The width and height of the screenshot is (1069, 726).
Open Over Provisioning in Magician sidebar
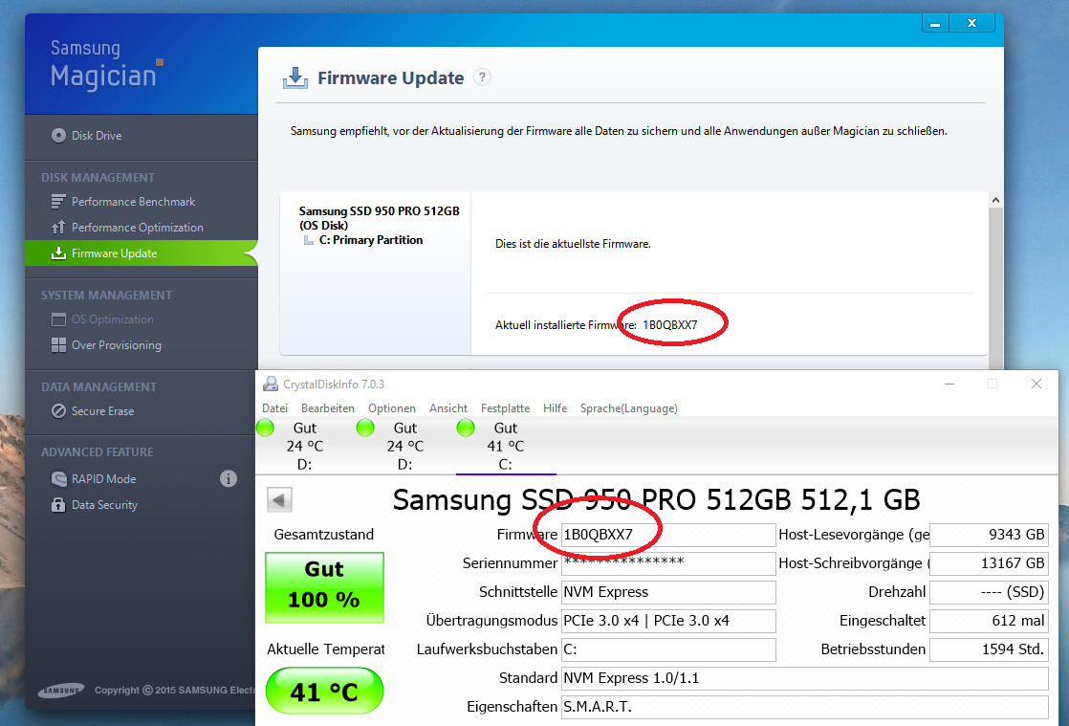coord(106,345)
